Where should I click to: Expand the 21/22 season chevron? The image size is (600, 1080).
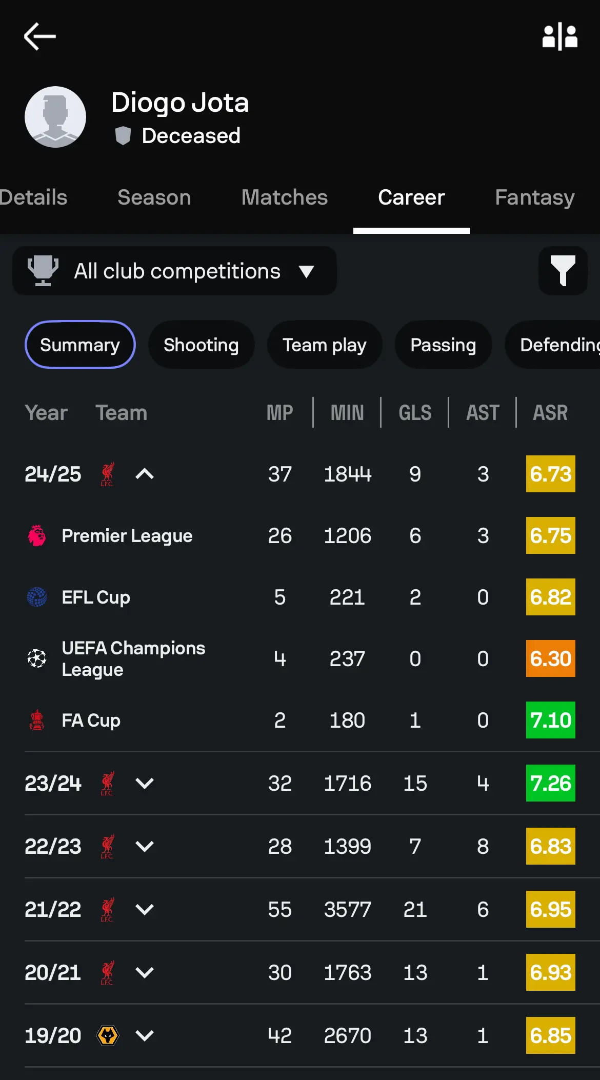click(145, 909)
